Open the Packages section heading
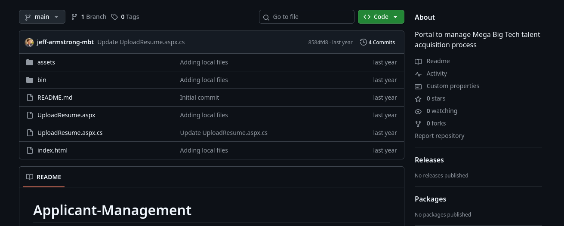 pyautogui.click(x=430, y=199)
